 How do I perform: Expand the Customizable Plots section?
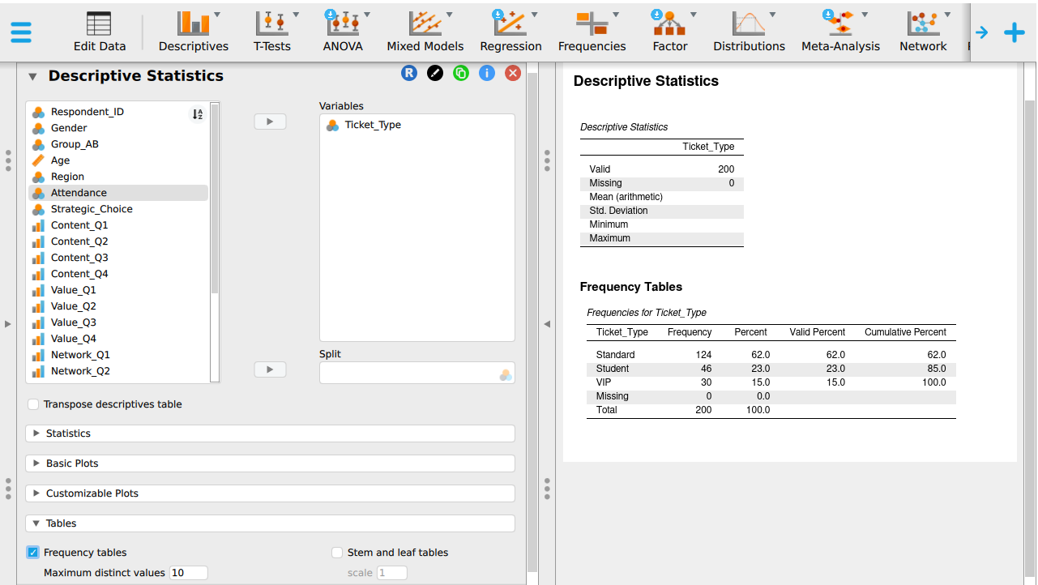coord(271,493)
